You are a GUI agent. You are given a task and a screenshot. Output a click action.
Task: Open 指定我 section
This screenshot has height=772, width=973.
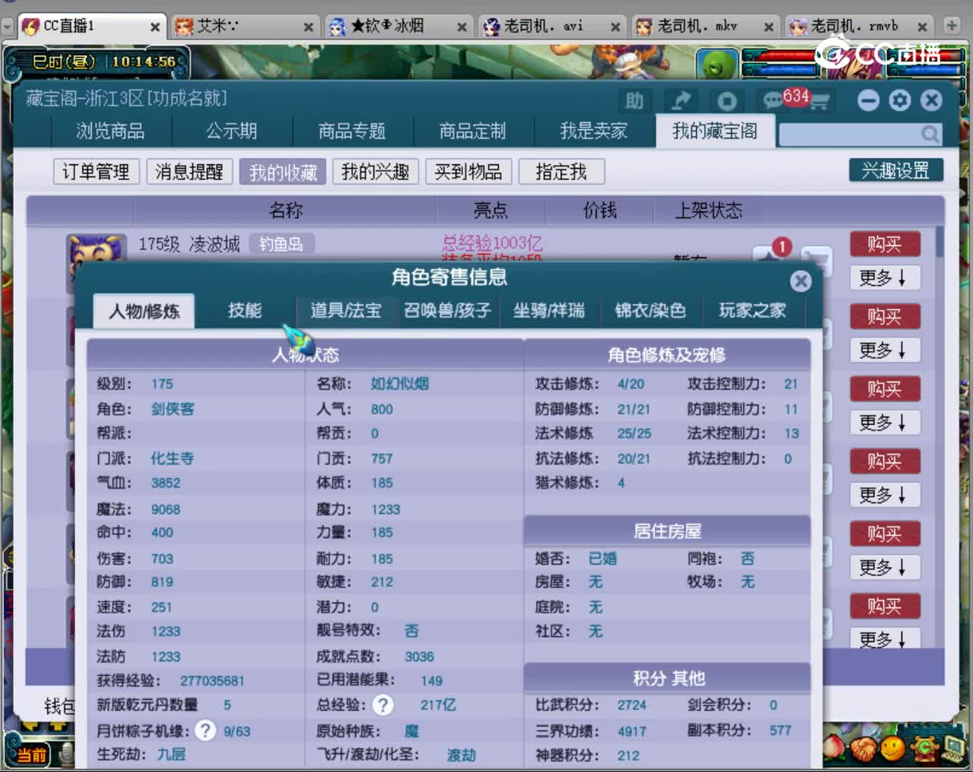[561, 172]
